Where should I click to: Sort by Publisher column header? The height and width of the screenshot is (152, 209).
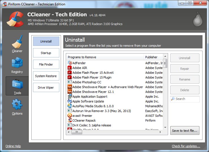(x=153, y=57)
